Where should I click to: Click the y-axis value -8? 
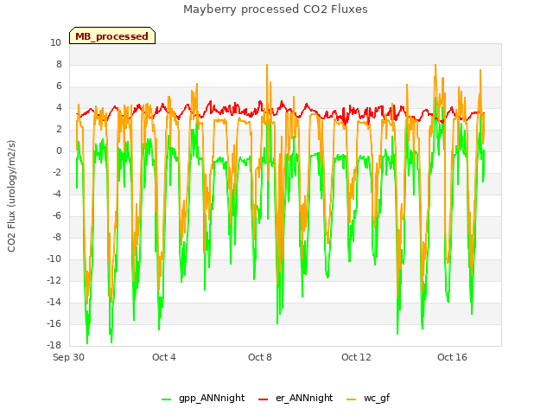[x=57, y=238]
